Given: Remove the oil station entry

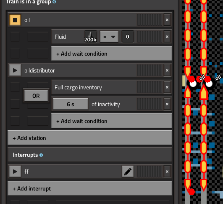Looking at the screenshot, I should click(x=167, y=20).
